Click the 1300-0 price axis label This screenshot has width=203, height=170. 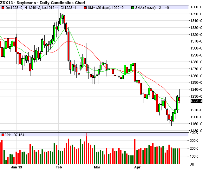[x=197, y=48]
